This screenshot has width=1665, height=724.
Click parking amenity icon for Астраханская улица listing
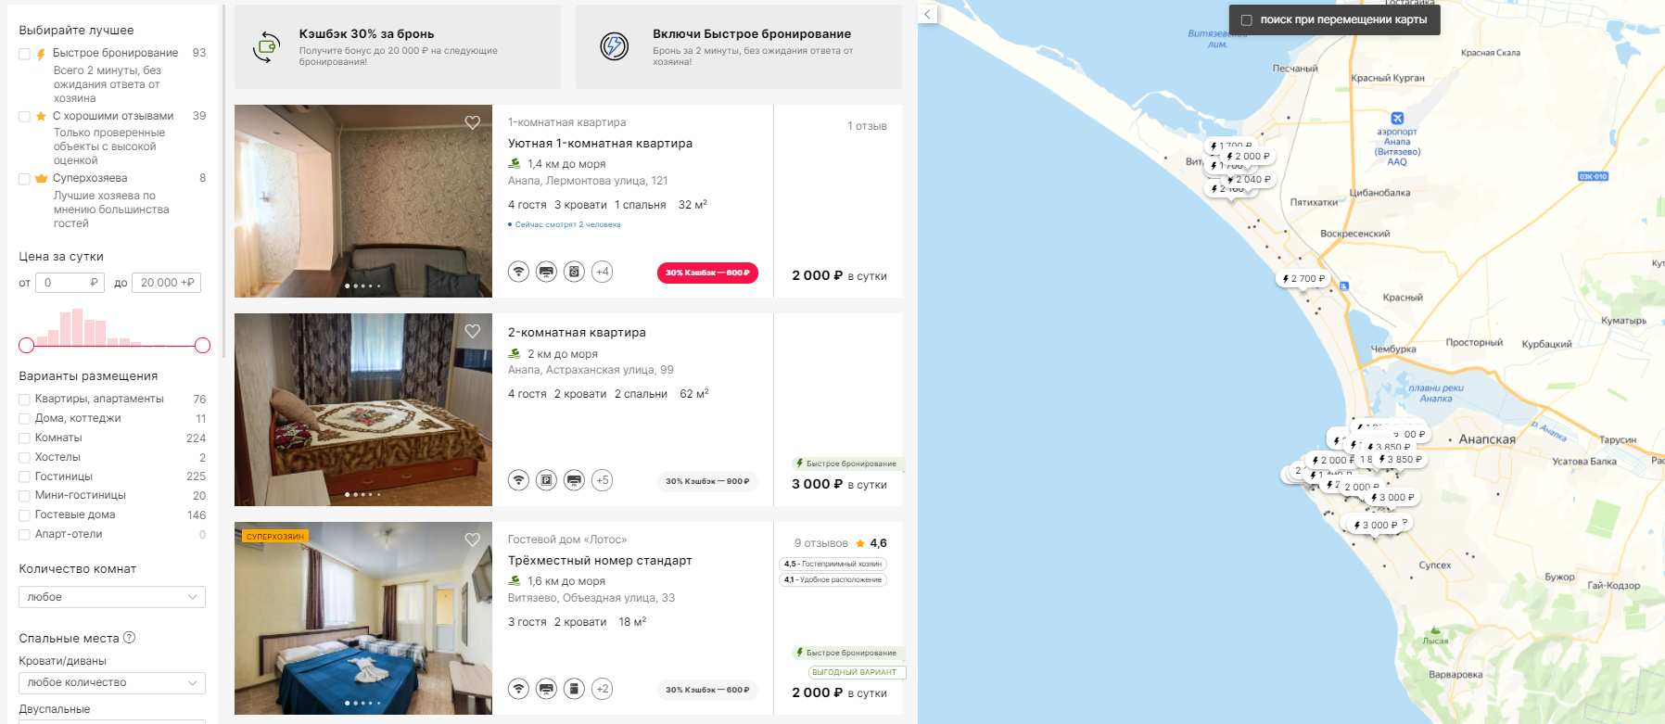point(547,480)
